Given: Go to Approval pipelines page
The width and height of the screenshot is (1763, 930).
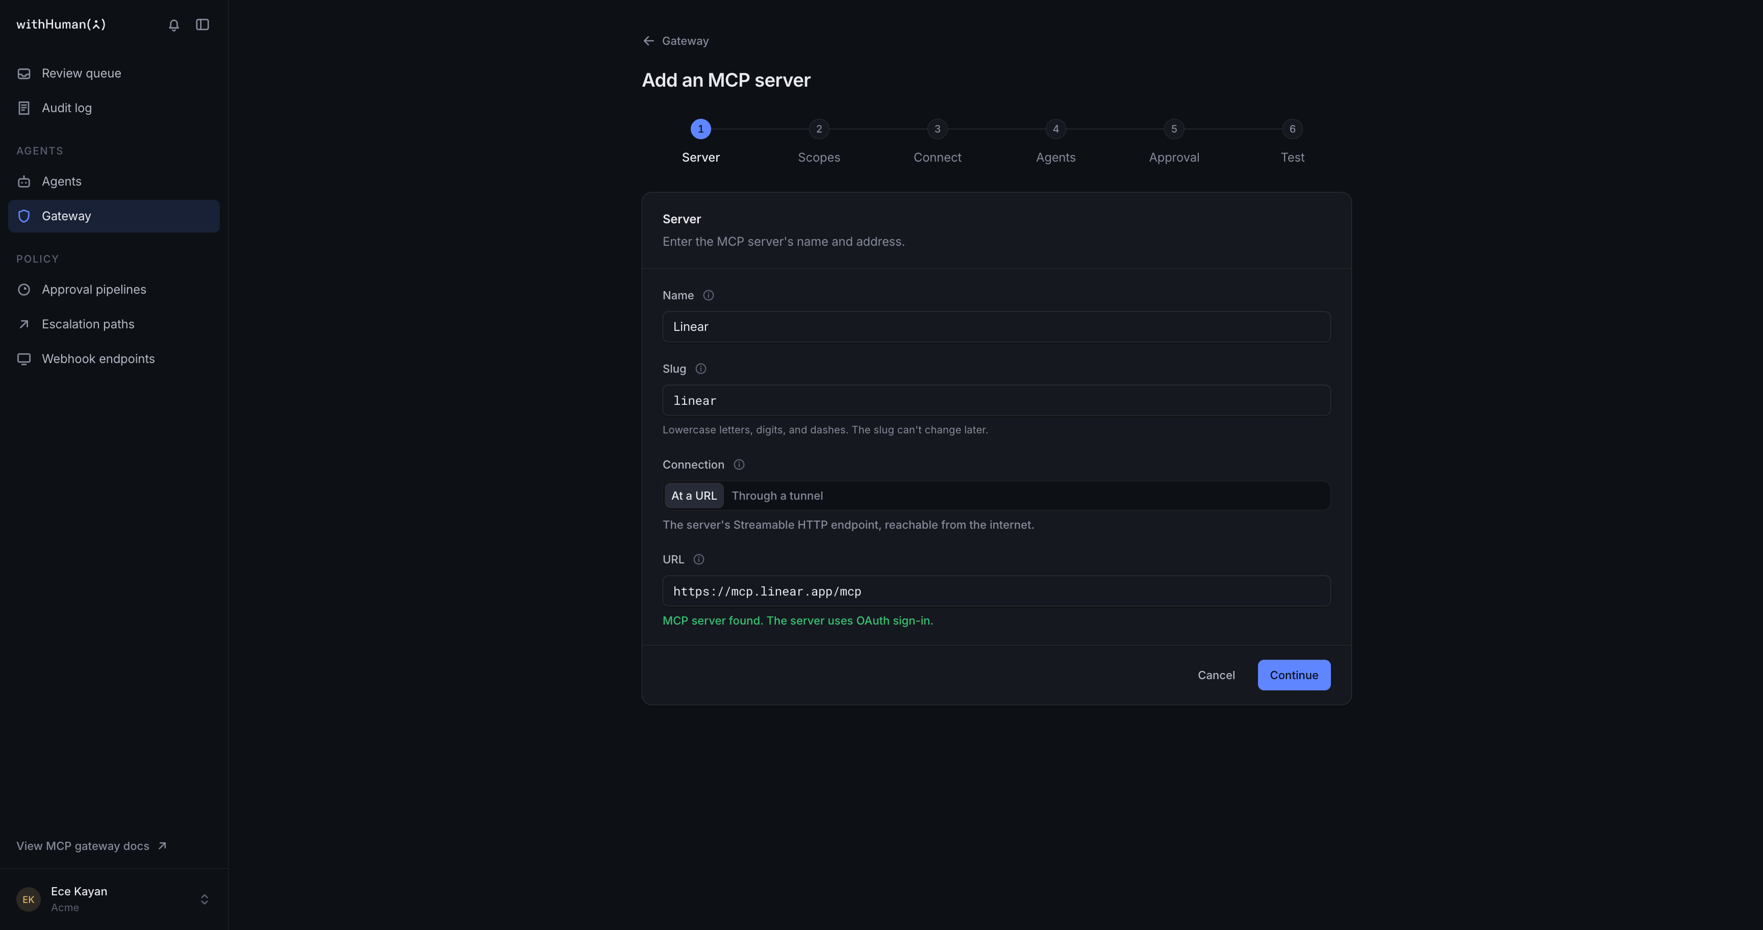Looking at the screenshot, I should click(x=114, y=289).
